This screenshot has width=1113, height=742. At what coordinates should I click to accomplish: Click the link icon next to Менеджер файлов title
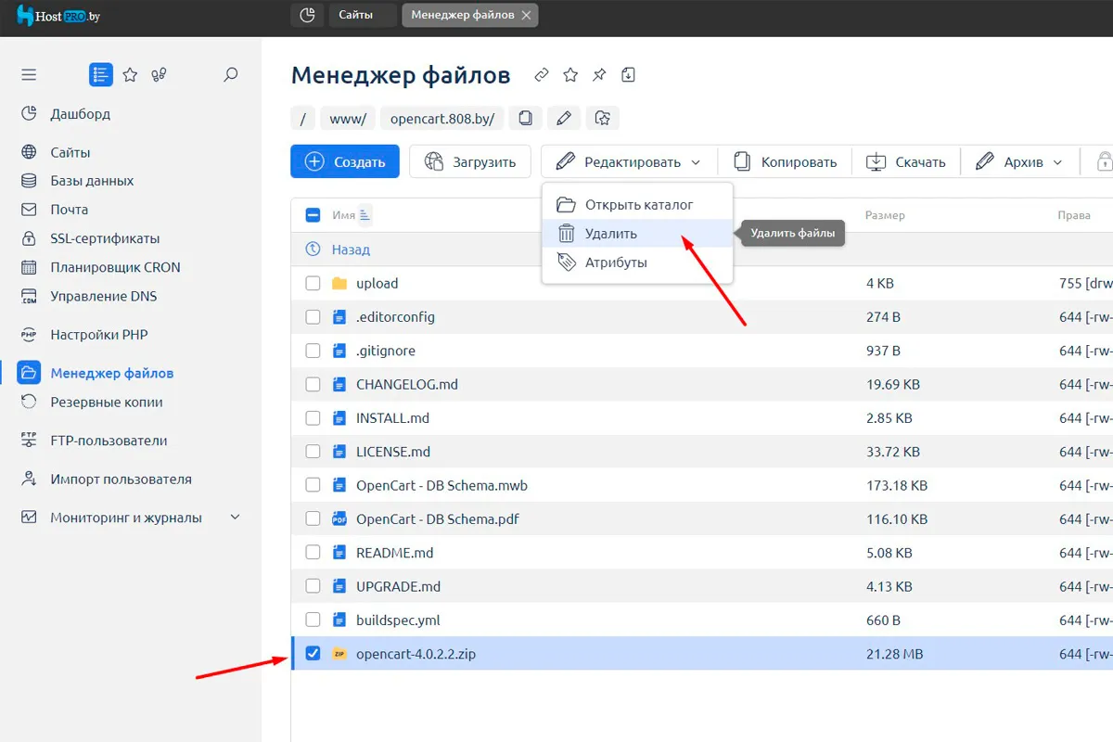542,75
